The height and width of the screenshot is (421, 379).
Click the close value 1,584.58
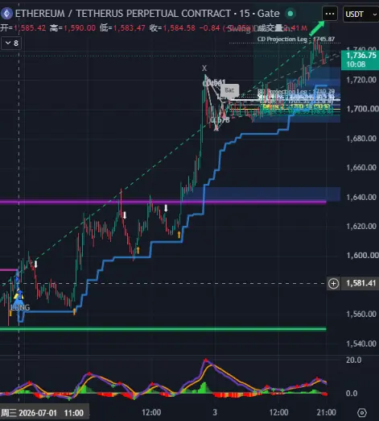click(x=179, y=27)
